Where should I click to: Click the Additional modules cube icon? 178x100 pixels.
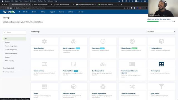pyautogui.click(x=74, y=87)
